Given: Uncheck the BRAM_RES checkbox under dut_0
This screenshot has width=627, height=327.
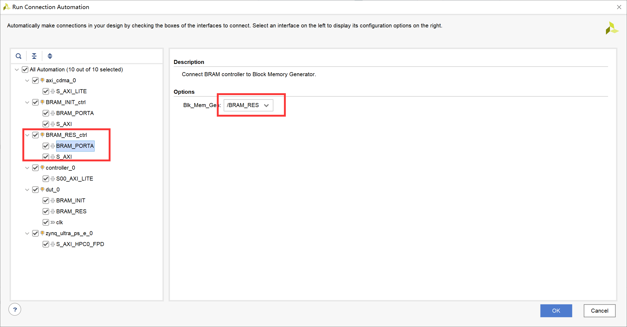Looking at the screenshot, I should pos(46,211).
